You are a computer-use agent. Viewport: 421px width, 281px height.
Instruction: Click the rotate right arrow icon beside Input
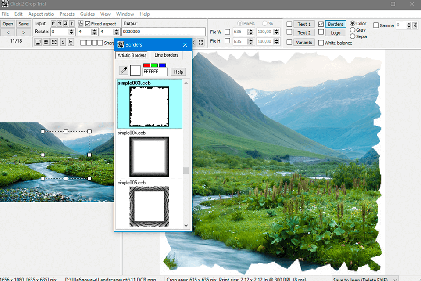coord(54,23)
